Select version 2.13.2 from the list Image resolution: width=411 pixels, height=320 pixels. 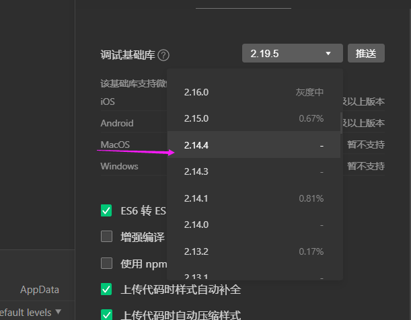point(254,251)
